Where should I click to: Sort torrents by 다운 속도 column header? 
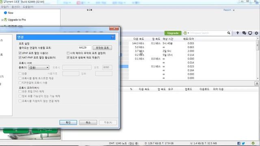coord(139,39)
